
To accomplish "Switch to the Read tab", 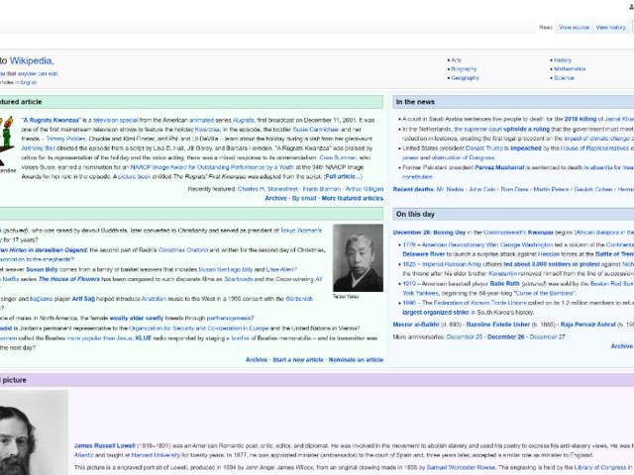I will 545,28.
